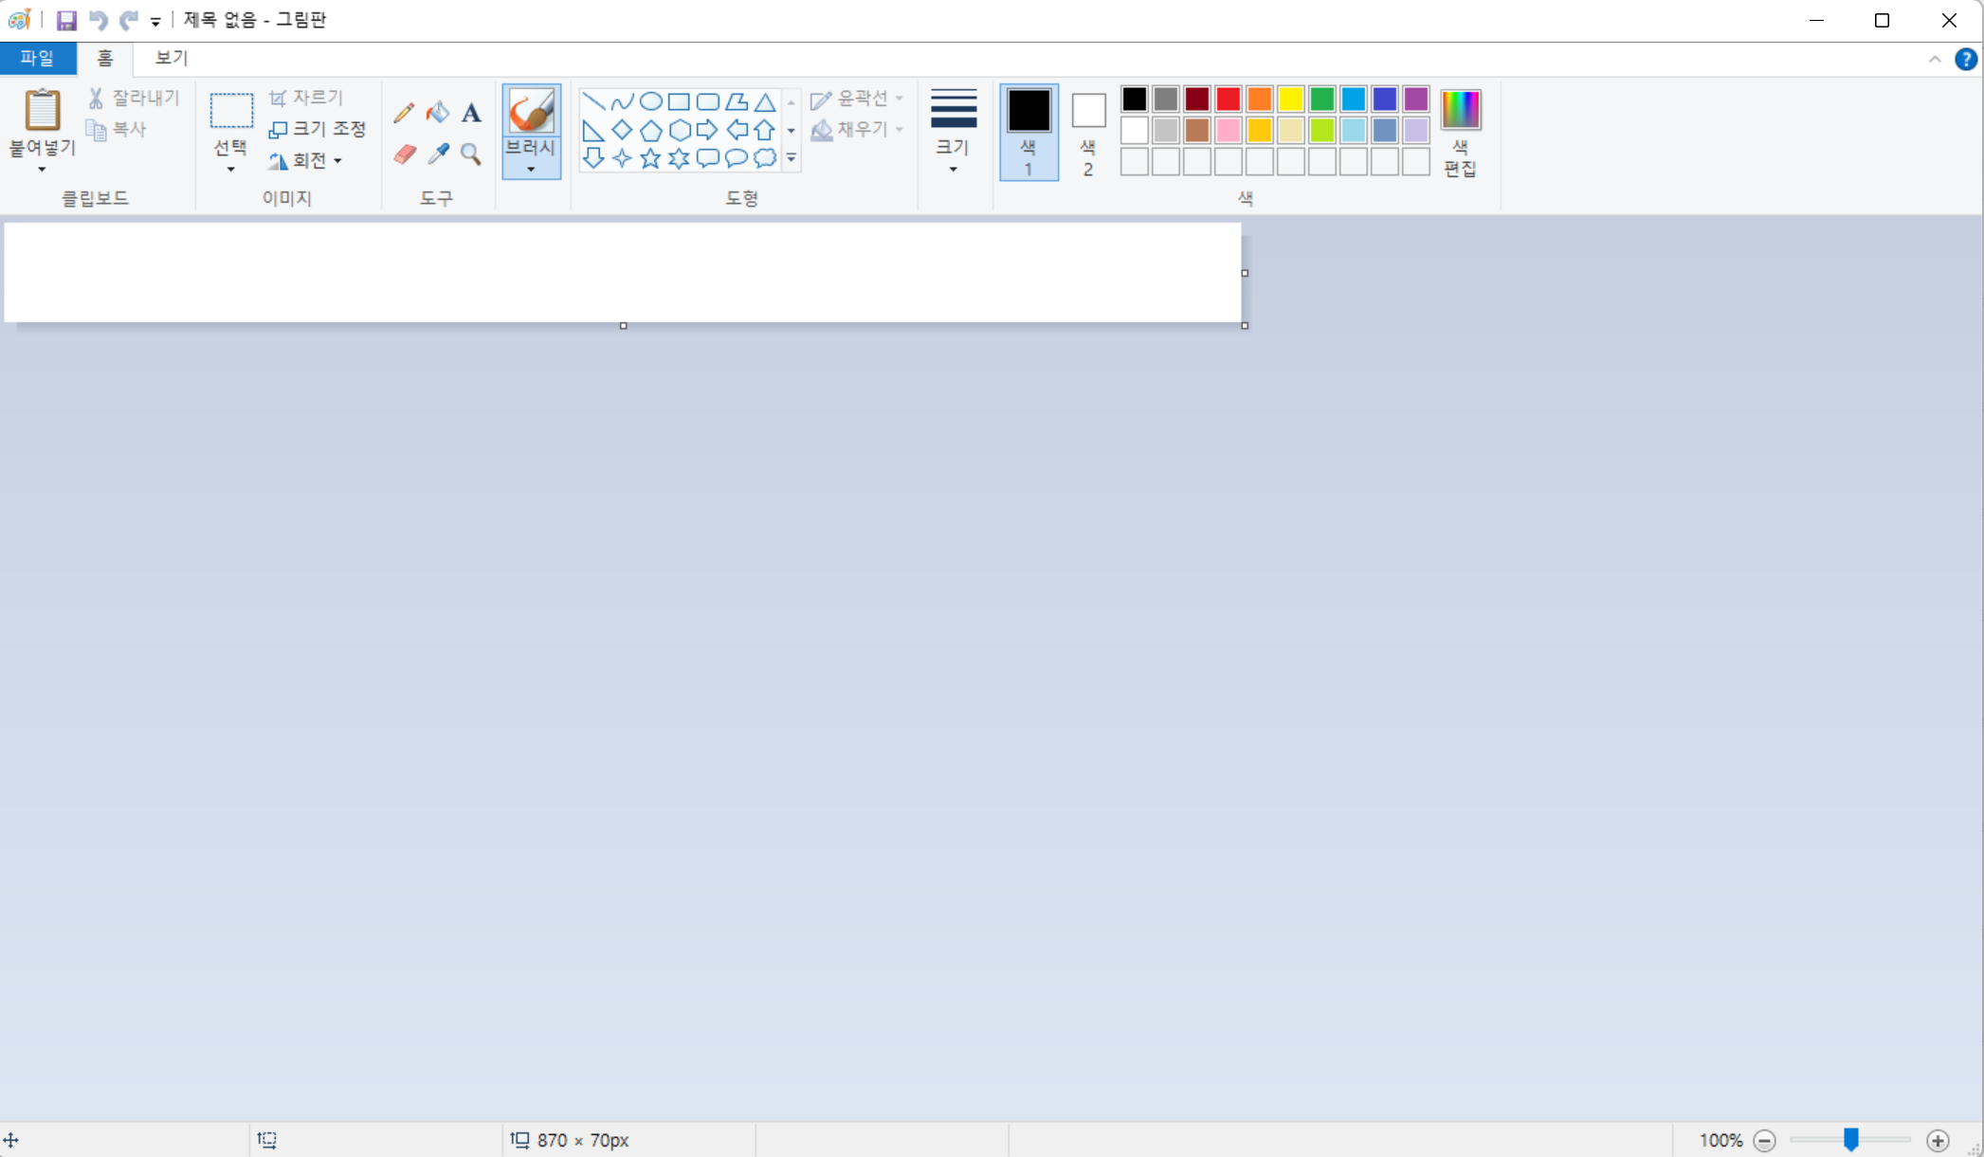Switch to the 보기 tab
This screenshot has width=1984, height=1157.
tap(172, 58)
